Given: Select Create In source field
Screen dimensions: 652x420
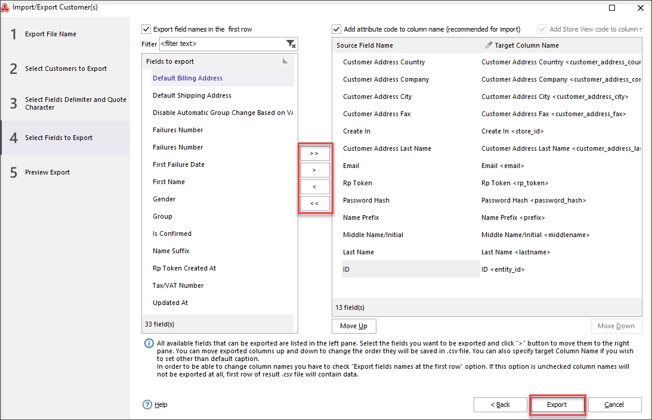Looking at the screenshot, I should [x=411, y=131].
